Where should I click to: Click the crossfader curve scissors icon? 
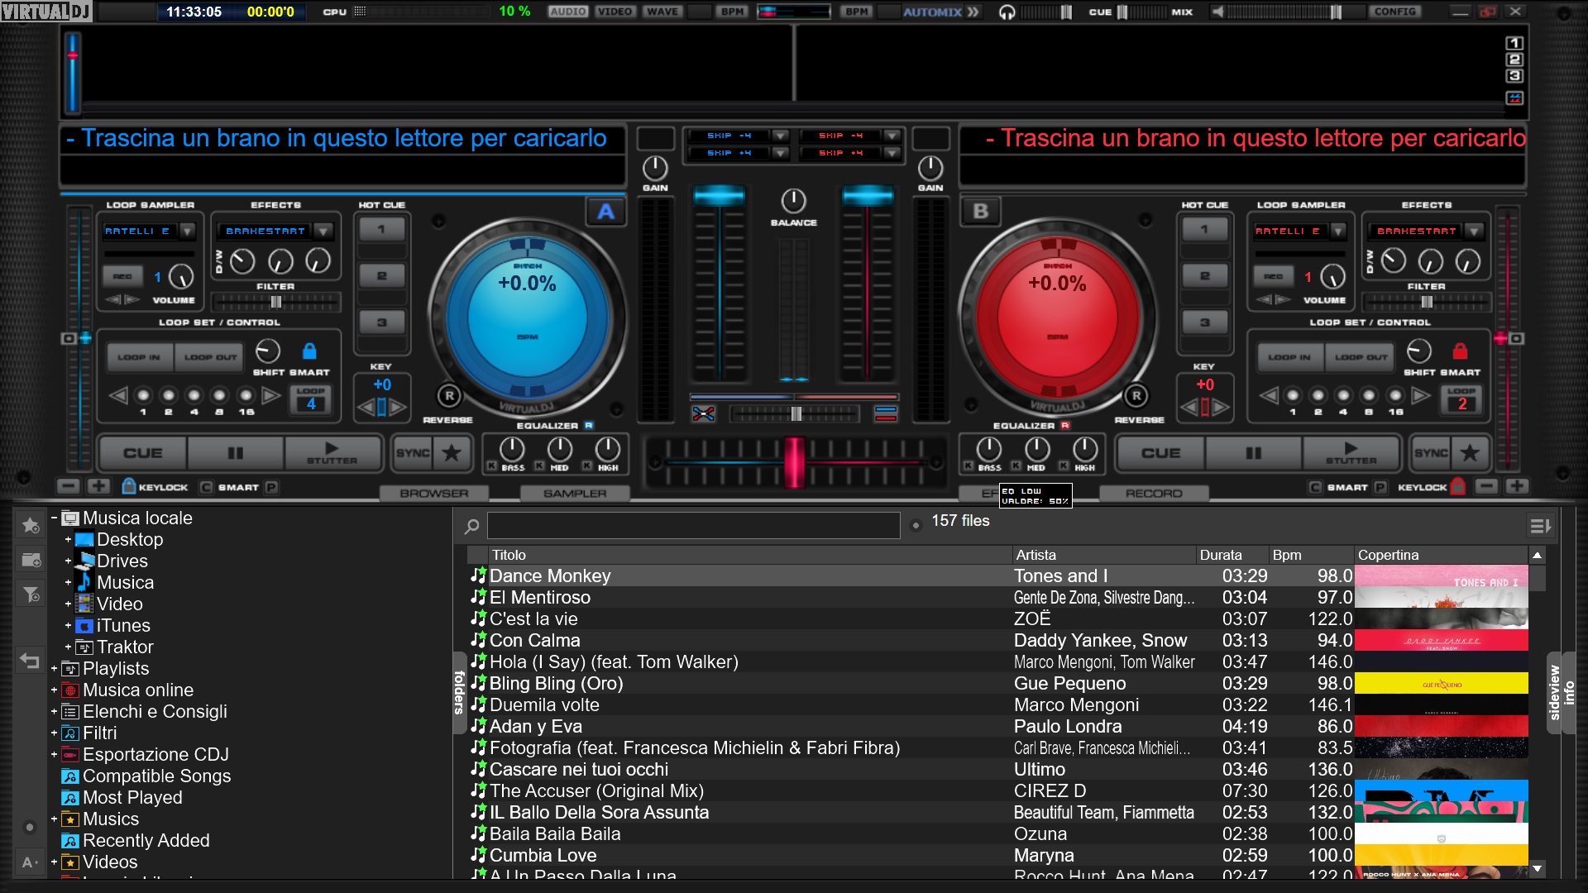coord(704,413)
